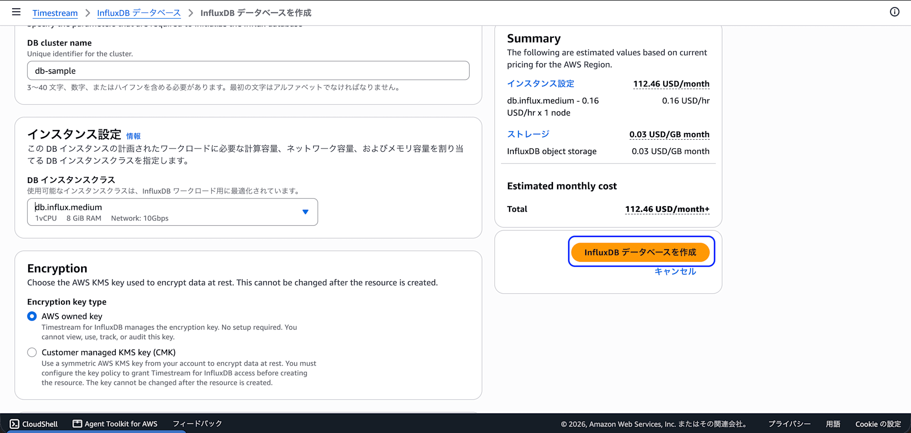Click the DB cluster name label

point(60,43)
